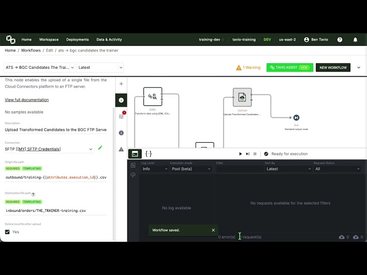Click the Cloud Connectors logo icon
This screenshot has width=367, height=275.
click(x=10, y=40)
